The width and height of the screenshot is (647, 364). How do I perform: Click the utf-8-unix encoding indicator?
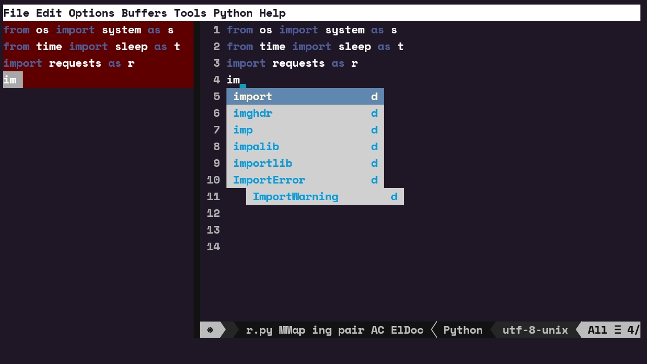[535, 330]
